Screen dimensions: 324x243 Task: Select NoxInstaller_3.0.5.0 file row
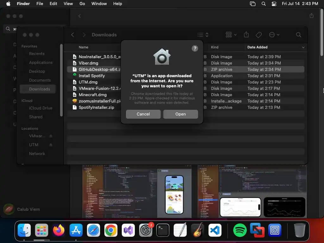pyautogui.click(x=185, y=57)
